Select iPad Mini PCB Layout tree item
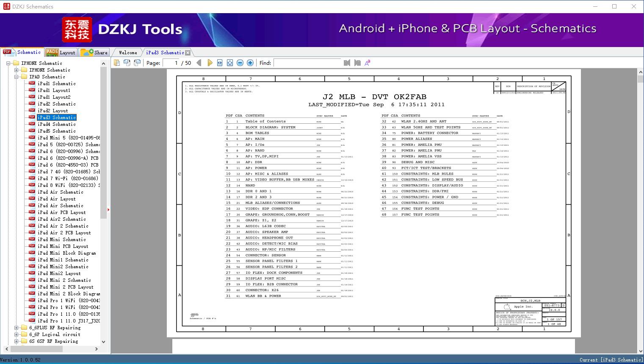This screenshot has width=644, height=364. 63,246
